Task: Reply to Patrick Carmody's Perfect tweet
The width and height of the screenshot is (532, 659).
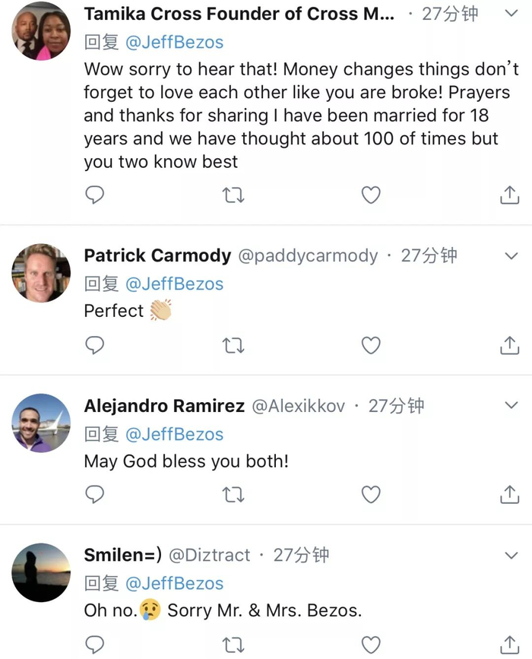Action: pyautogui.click(x=94, y=346)
